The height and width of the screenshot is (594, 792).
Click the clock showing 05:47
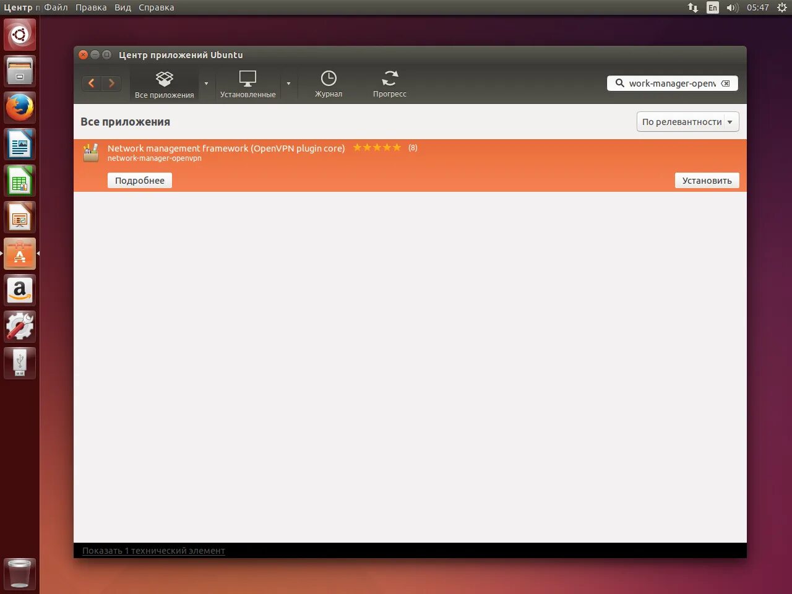(757, 7)
